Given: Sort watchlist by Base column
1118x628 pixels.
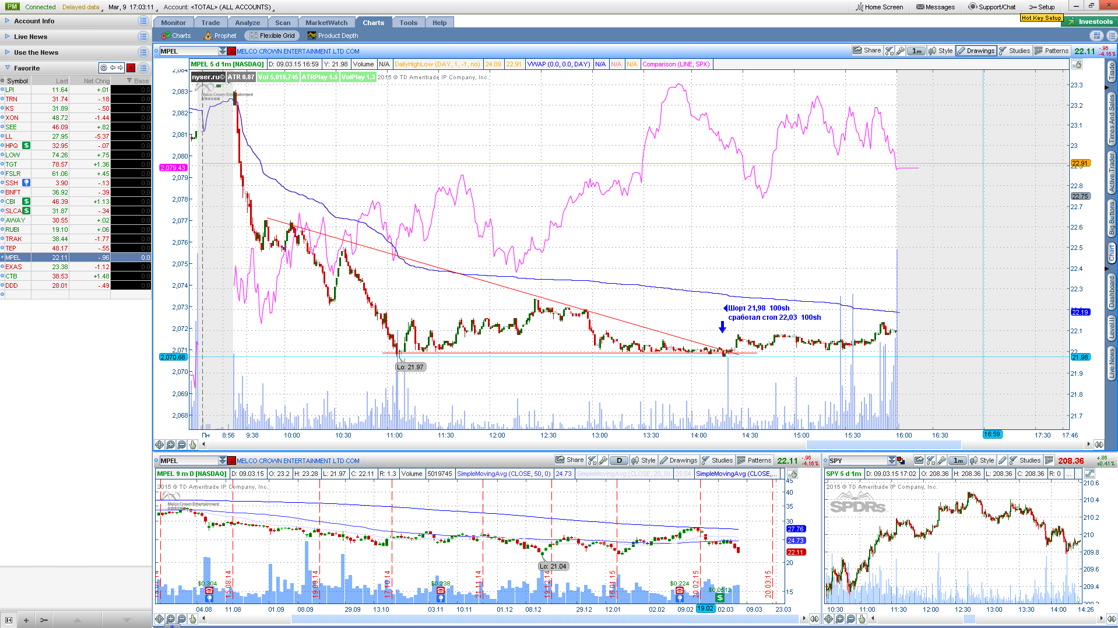Looking at the screenshot, I should (x=138, y=81).
